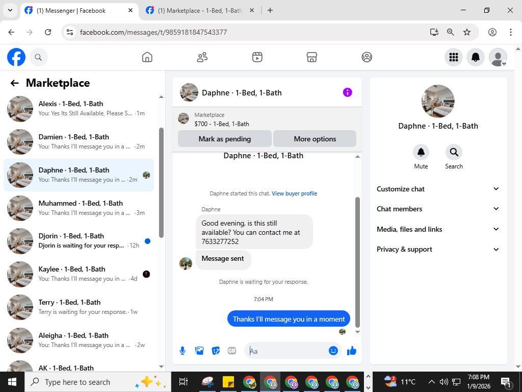Open View buyer profile link
Viewport: 522px width, 392px height.
coord(294,193)
